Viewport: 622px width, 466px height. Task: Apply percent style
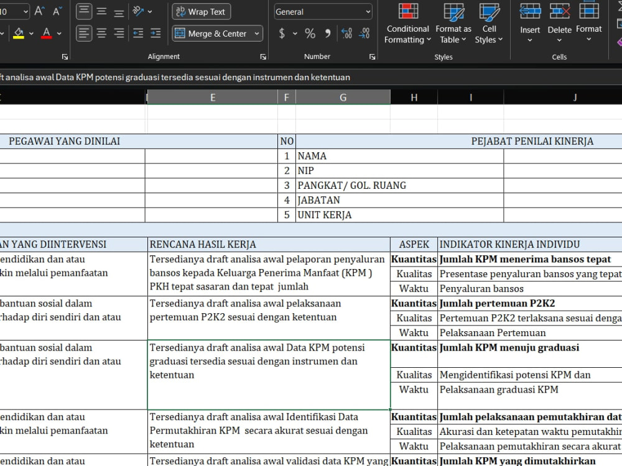pyautogui.click(x=310, y=34)
